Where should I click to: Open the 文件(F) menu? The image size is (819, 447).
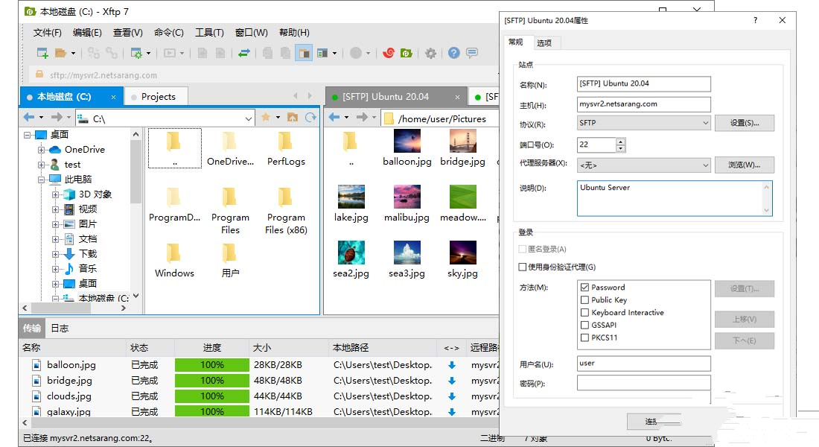pos(47,33)
